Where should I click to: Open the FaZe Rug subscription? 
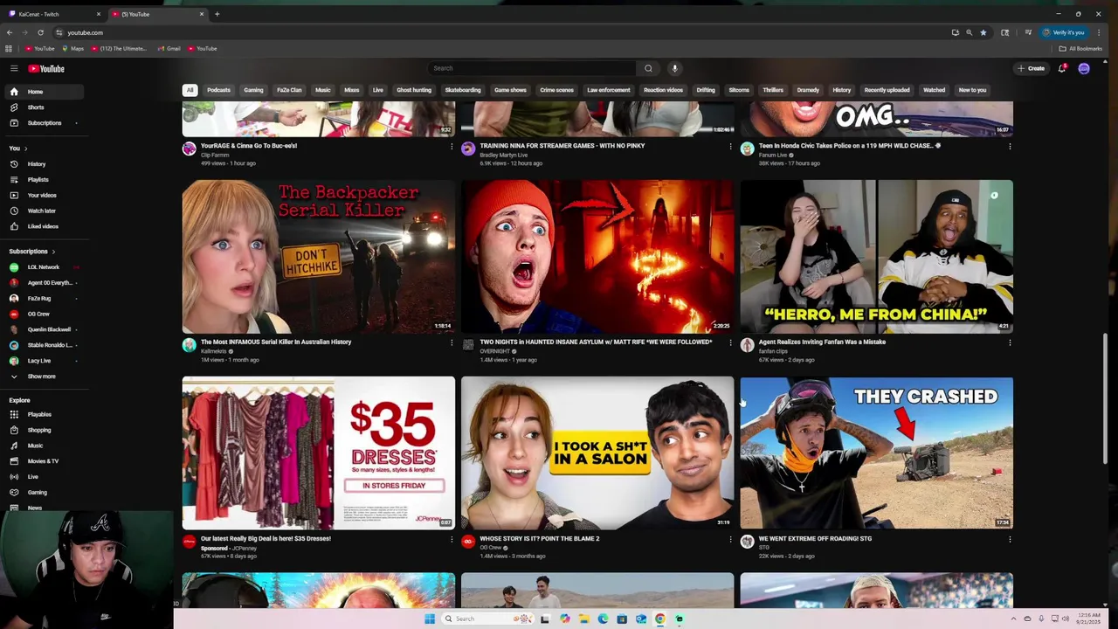pyautogui.click(x=42, y=299)
